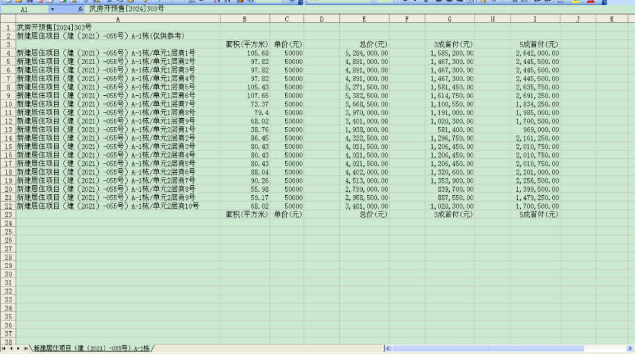Click value 2,642,000.00

(x=535, y=53)
